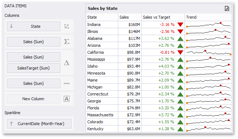
Task: Toggle sort arrow on CurrentDate (Month-Year) item
Action: pyautogui.click(x=11, y=124)
